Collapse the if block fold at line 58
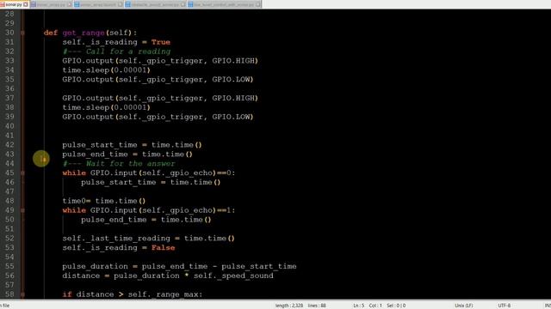The height and width of the screenshot is (309, 551). (22, 294)
